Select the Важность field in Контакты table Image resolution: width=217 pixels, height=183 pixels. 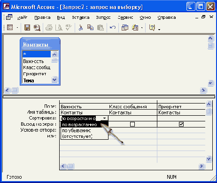pyautogui.click(x=33, y=61)
